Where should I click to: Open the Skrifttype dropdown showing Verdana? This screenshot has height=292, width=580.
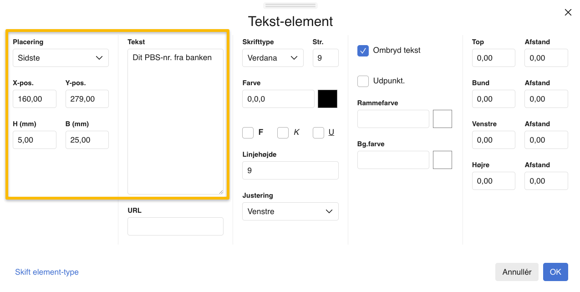click(x=273, y=58)
